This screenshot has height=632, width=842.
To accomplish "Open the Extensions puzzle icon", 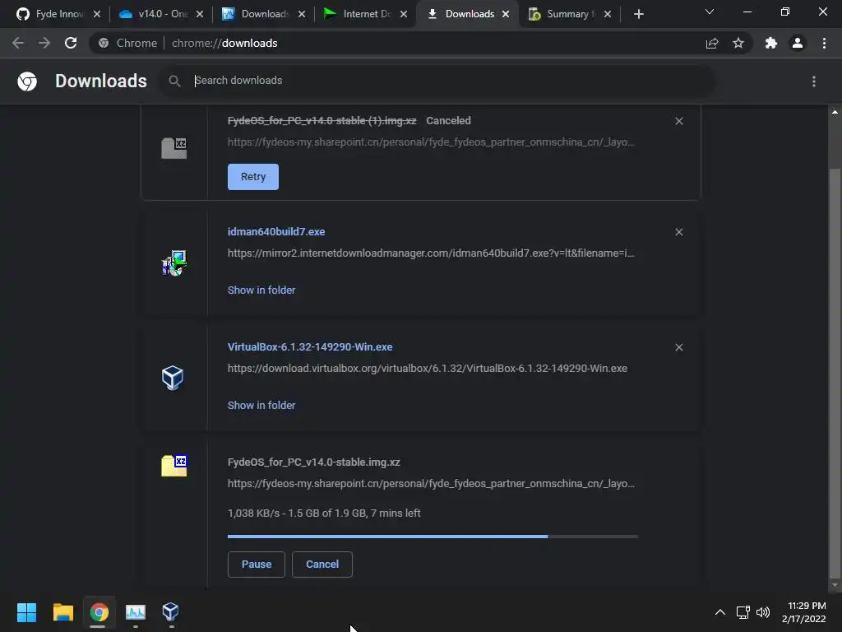I will pyautogui.click(x=771, y=43).
